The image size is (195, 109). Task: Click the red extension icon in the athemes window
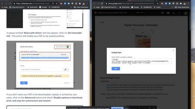pyautogui.click(x=61, y=4)
